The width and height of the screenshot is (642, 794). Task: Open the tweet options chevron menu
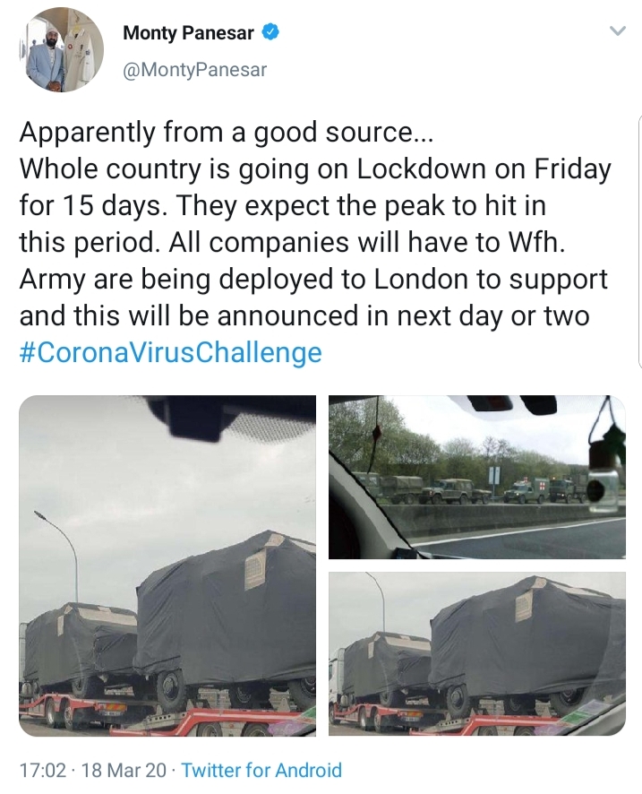(x=617, y=31)
